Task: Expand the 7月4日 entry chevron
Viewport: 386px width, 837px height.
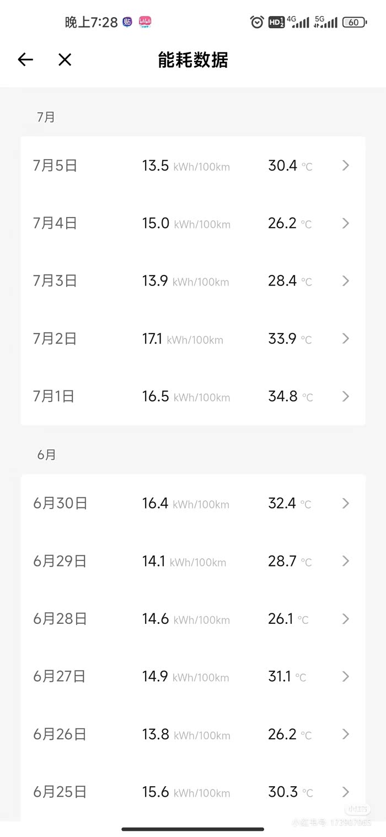Action: click(x=346, y=223)
